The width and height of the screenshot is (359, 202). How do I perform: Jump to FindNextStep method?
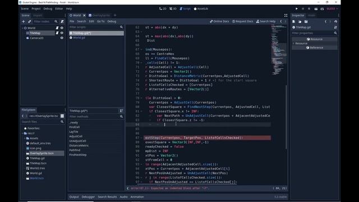[78, 155]
